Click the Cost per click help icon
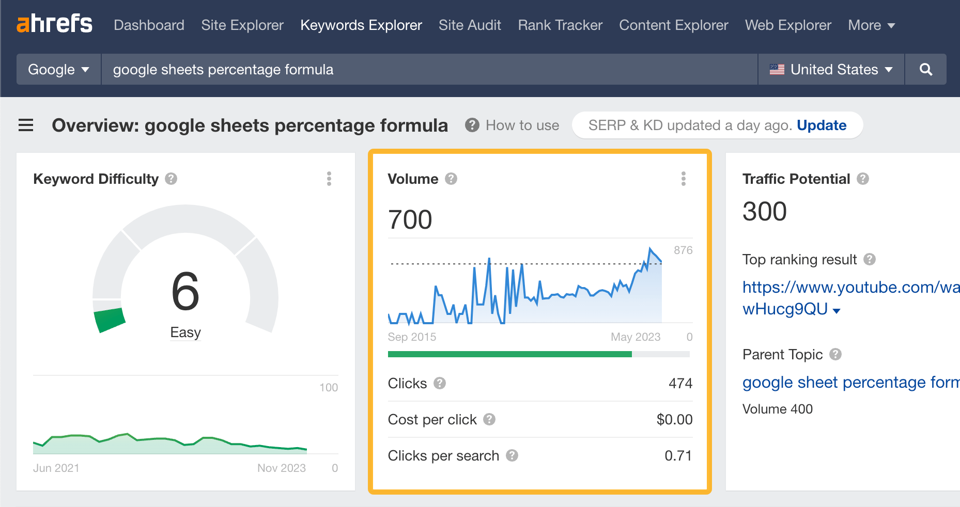Image resolution: width=960 pixels, height=507 pixels. pos(489,419)
